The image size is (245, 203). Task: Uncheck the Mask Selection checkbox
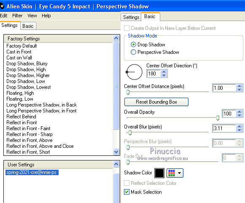(x=127, y=192)
